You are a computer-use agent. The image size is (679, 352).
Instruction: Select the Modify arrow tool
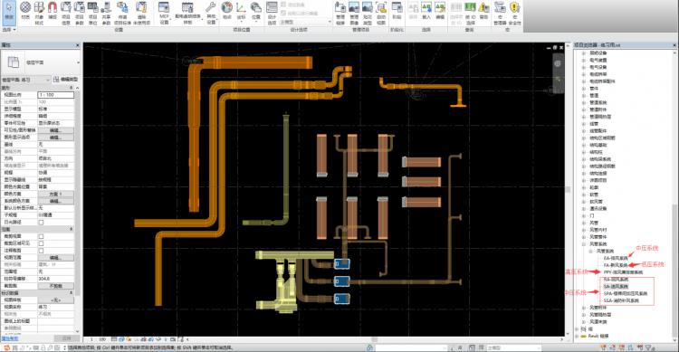[x=9, y=12]
